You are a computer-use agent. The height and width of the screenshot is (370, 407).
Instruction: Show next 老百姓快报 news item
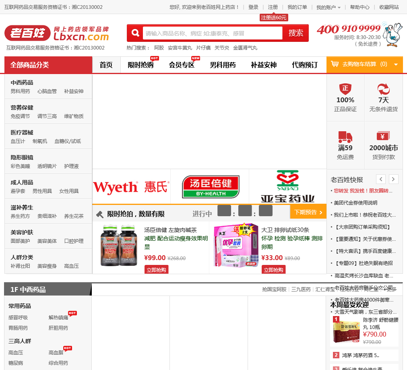point(393,179)
